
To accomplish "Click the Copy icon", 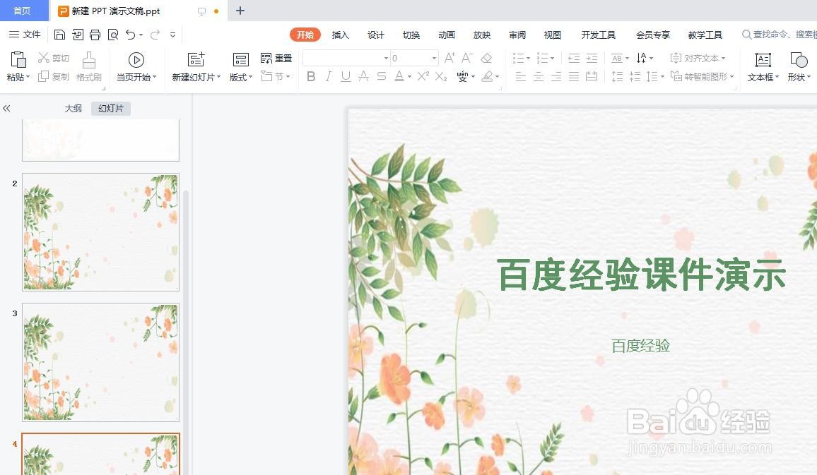I will click(x=44, y=76).
